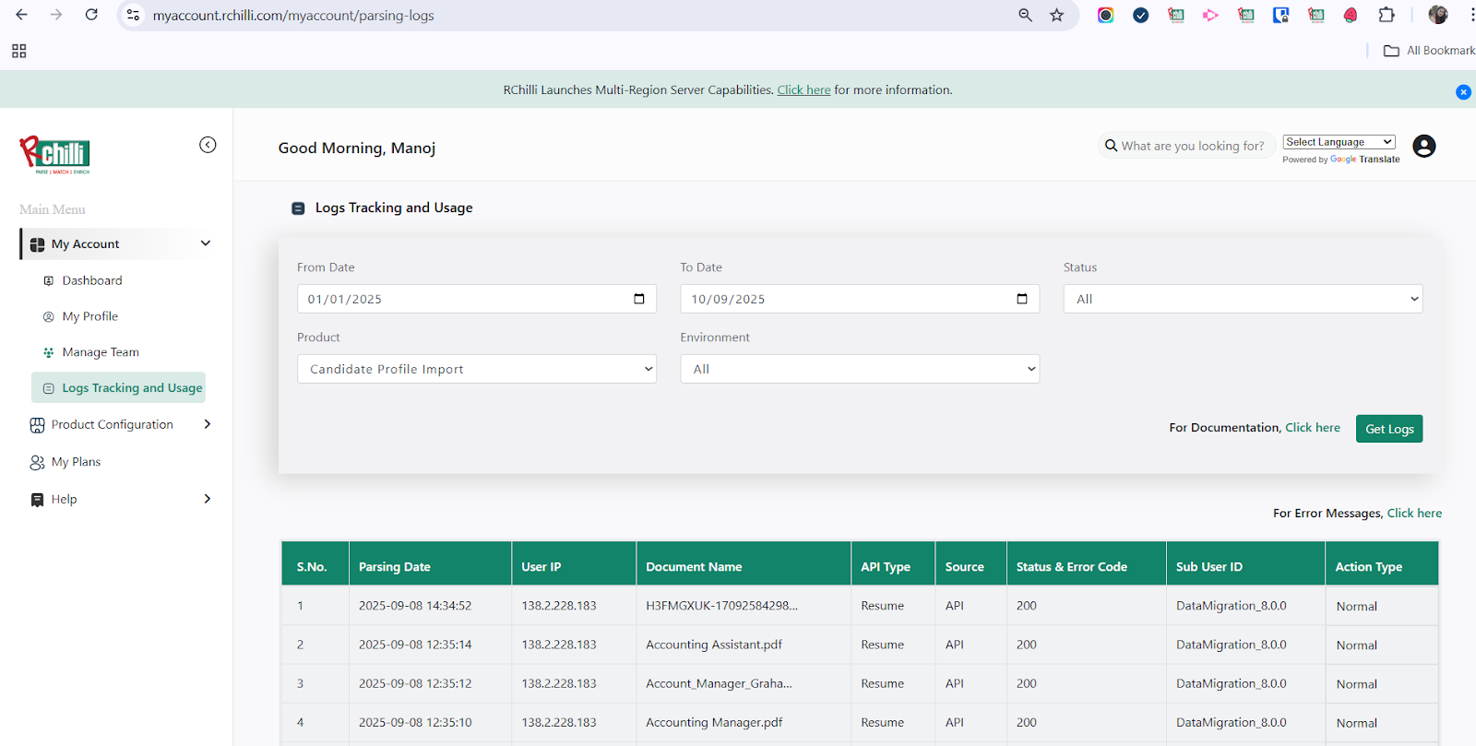Open the Environment dropdown
Image resolution: width=1476 pixels, height=746 pixels.
point(859,369)
